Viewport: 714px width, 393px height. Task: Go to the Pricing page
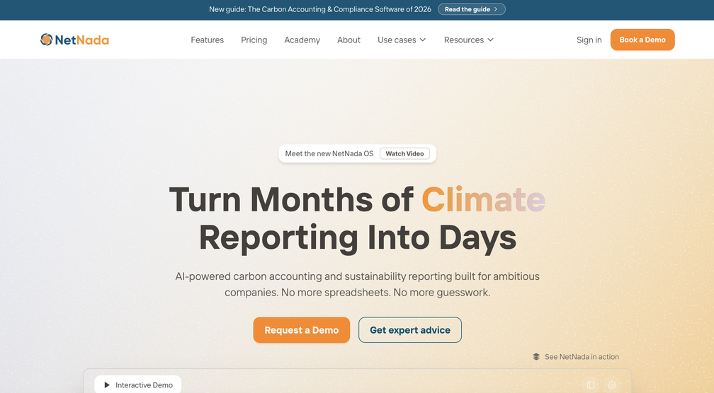click(254, 40)
